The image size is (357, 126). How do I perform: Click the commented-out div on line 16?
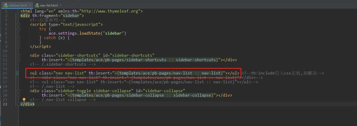(x=146, y=78)
